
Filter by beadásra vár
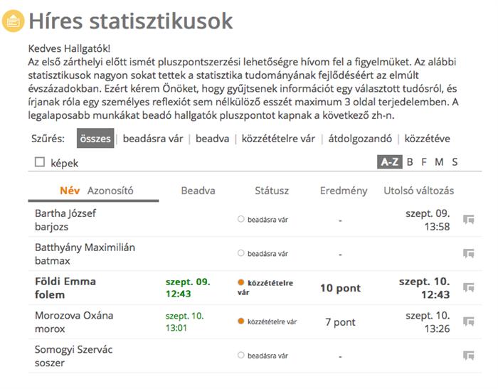pyautogui.click(x=153, y=139)
